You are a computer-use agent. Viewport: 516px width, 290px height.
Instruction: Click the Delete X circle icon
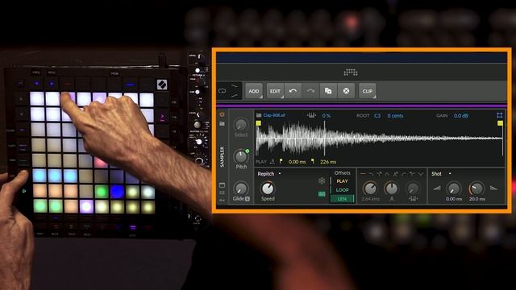click(x=346, y=91)
